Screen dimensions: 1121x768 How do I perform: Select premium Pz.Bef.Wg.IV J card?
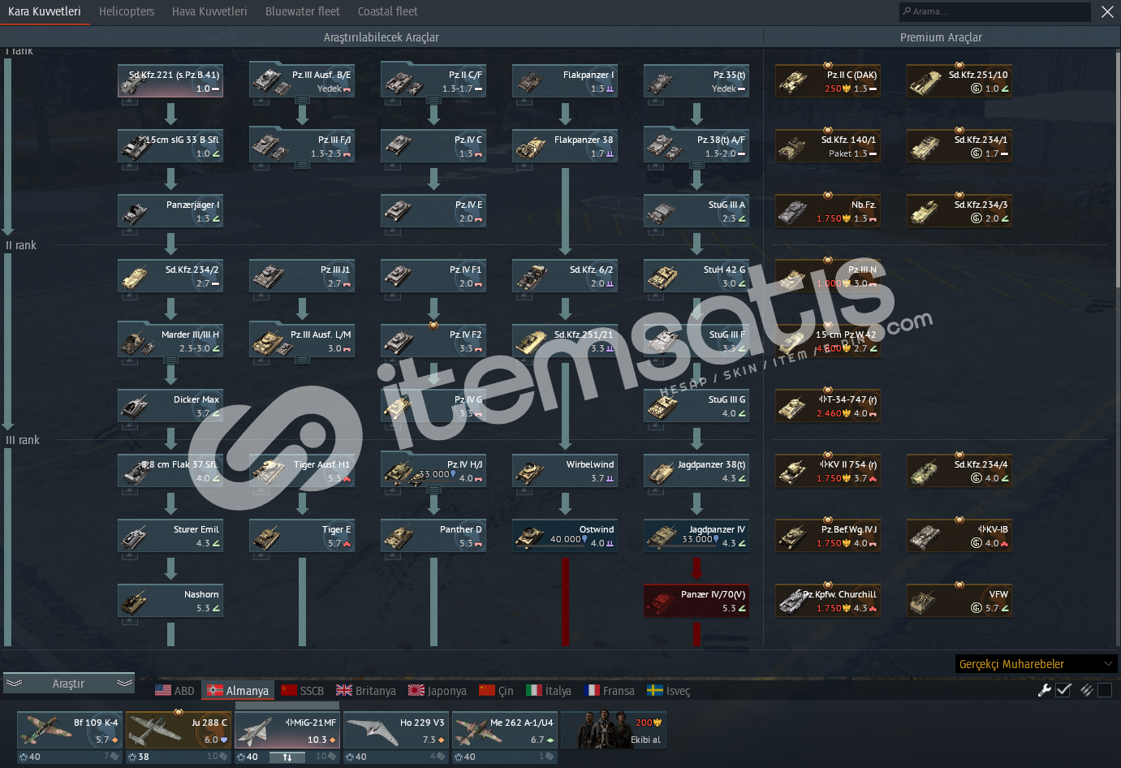828,536
